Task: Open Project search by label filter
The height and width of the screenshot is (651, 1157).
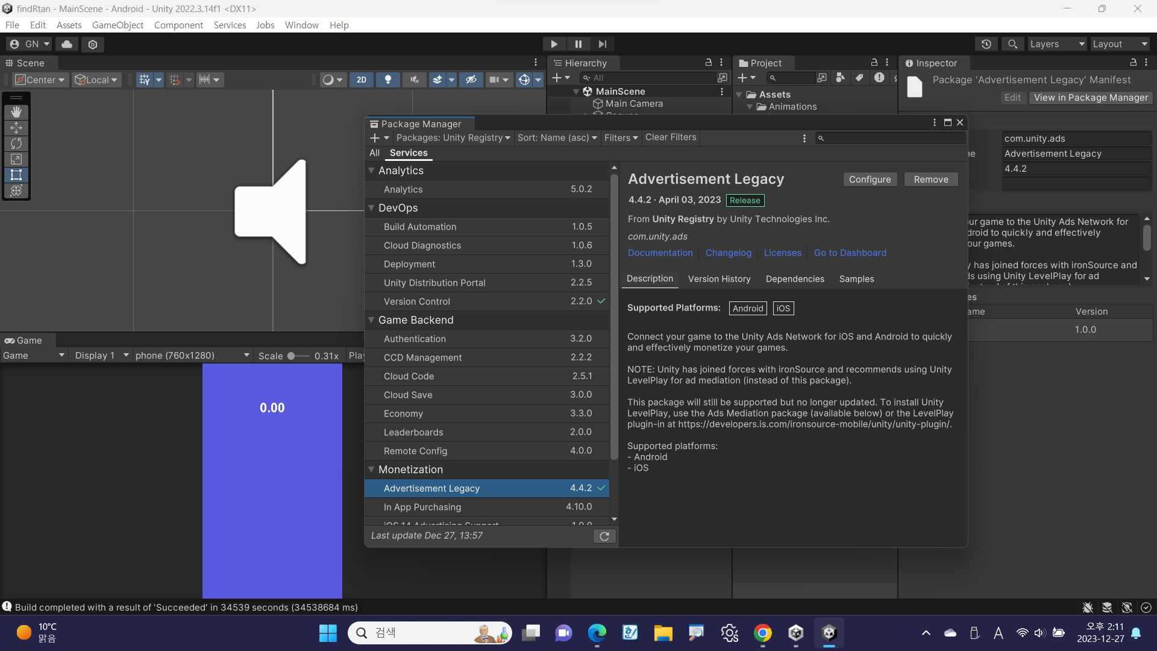Action: (x=859, y=78)
